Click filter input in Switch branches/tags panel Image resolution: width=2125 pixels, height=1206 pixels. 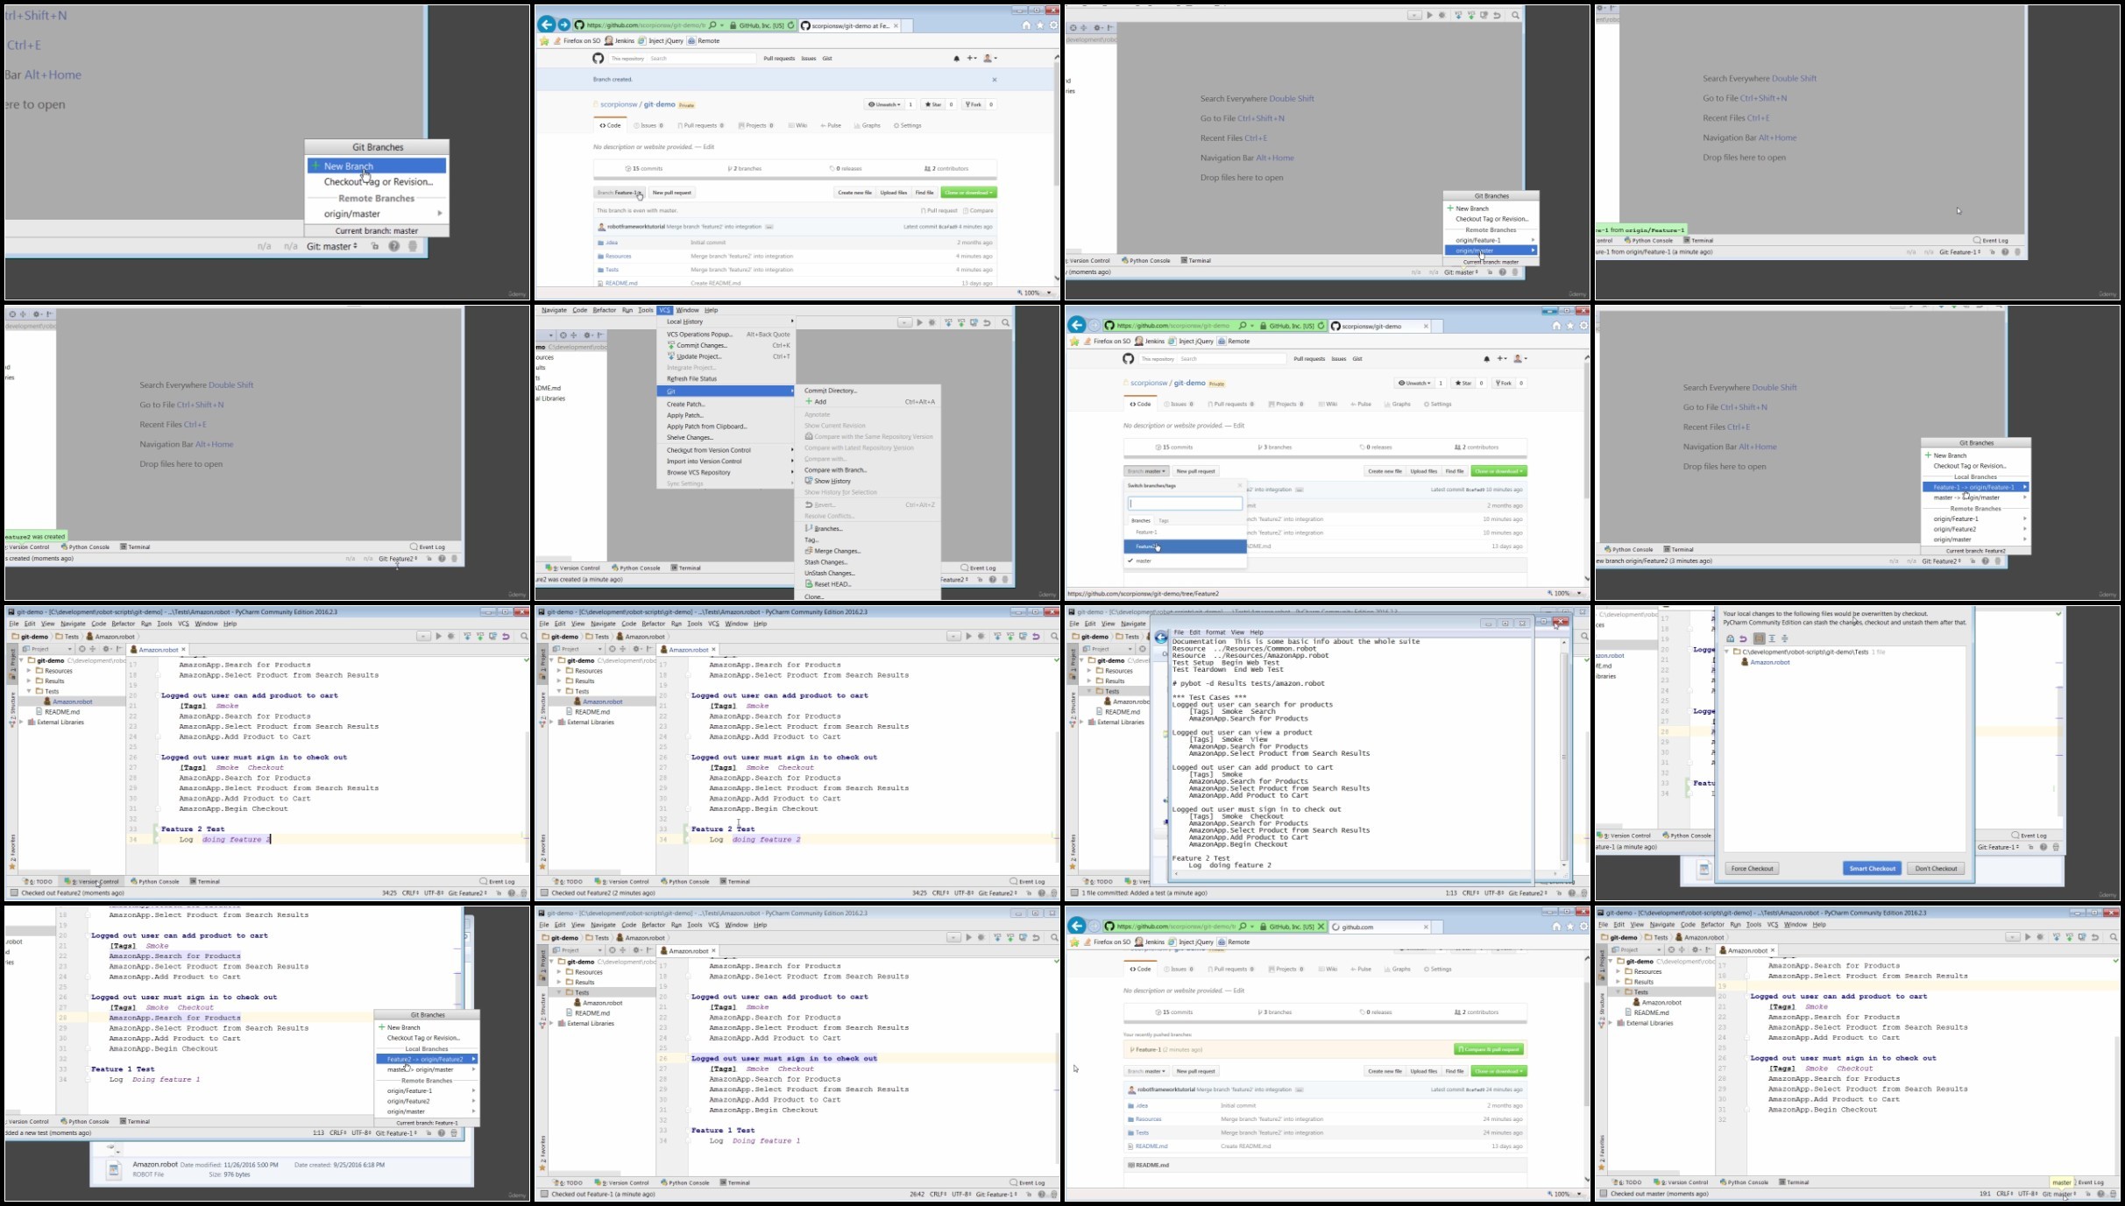(1185, 504)
